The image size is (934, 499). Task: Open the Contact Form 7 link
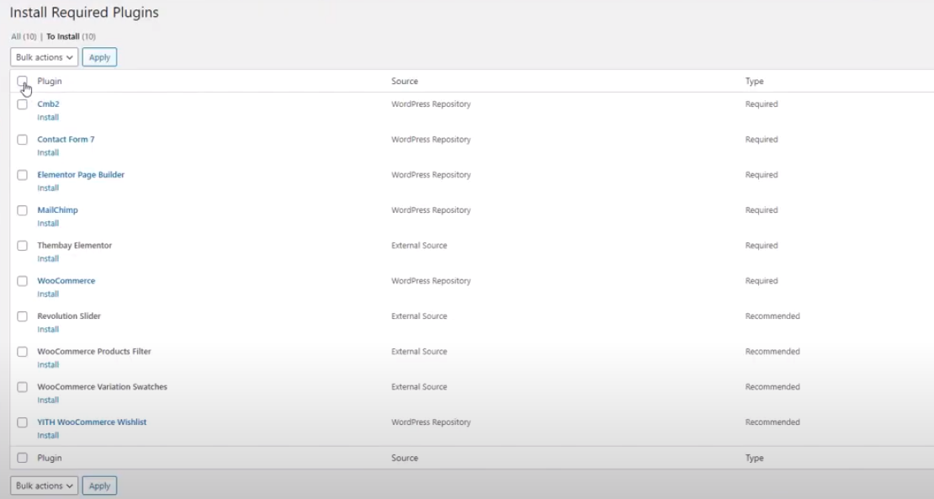coord(66,140)
